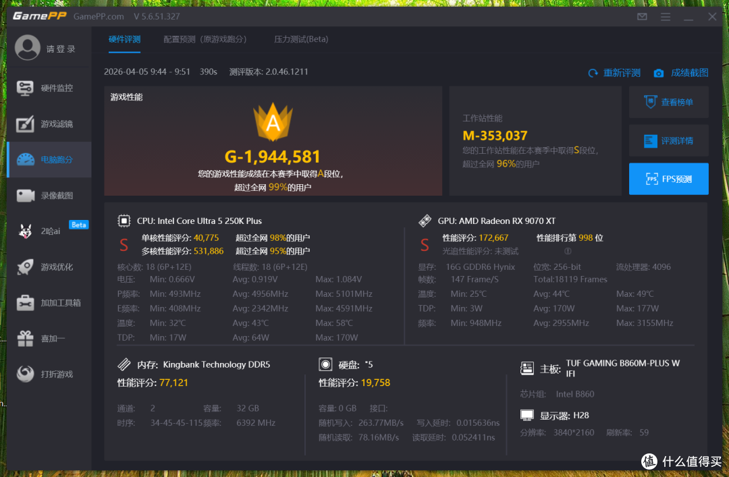Click the 显示器: H28 text
729x477 pixels.
point(564,416)
